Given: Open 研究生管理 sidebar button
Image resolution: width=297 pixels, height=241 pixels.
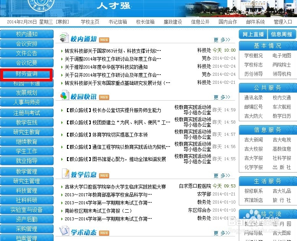Looking at the screenshot, I should coord(27,181).
